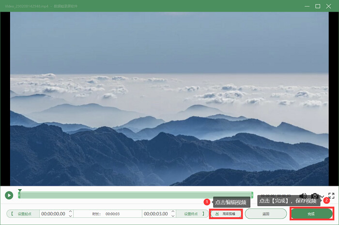
Task: Select the green playhead triangle marker on the timeline
Action: [20, 190]
